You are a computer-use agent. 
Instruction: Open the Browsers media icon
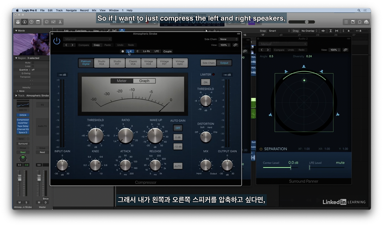pyautogui.click(x=366, y=22)
